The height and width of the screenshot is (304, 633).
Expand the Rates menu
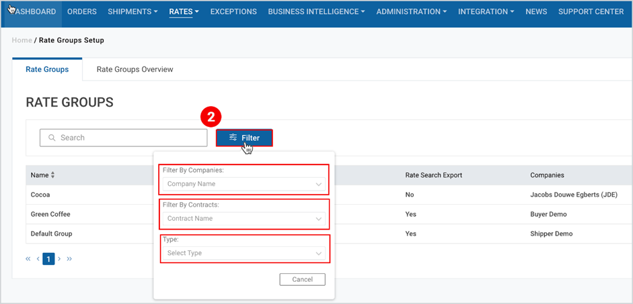184,11
